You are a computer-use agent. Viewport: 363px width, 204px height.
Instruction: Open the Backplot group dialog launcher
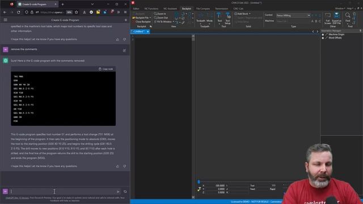click(151, 27)
